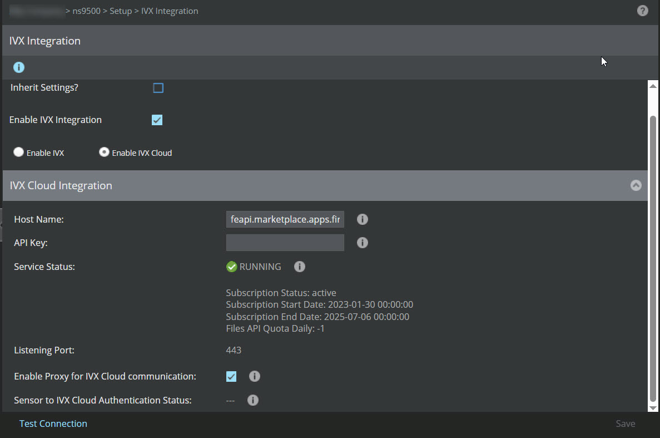Click Test Connection link
This screenshot has height=438, width=660.
[53, 424]
